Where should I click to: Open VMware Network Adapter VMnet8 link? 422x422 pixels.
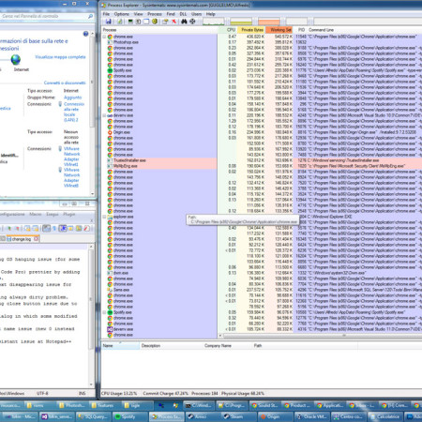(71, 177)
